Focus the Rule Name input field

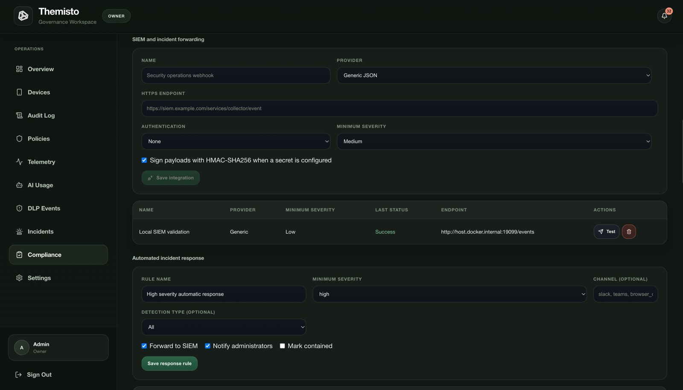(224, 294)
